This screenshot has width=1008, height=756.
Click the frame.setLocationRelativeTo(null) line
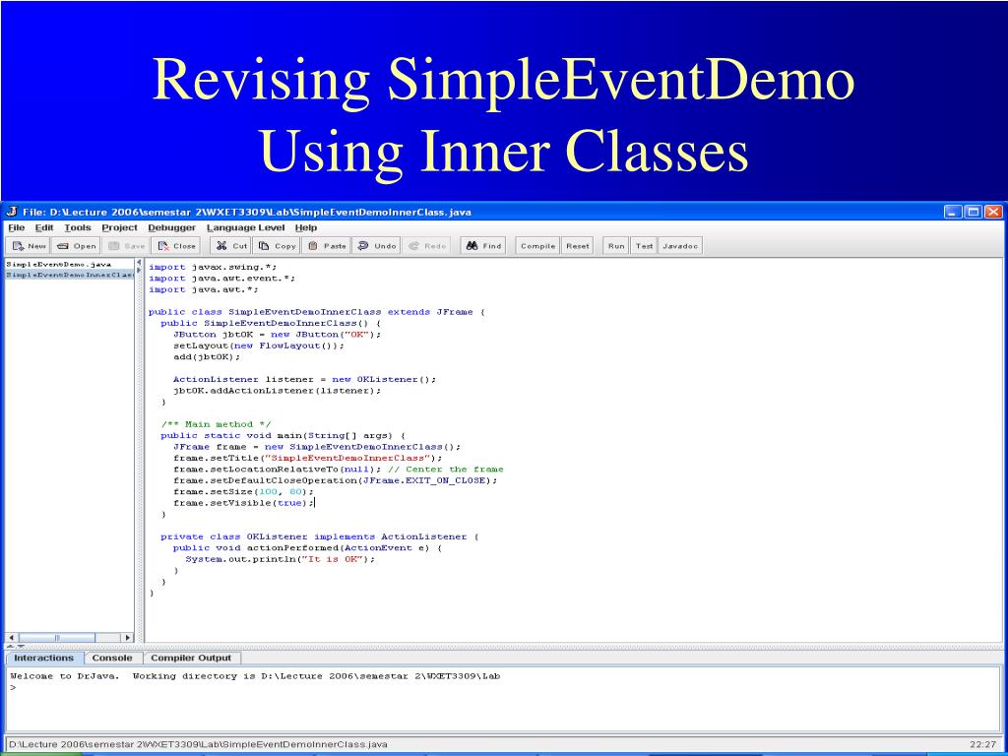(x=339, y=470)
